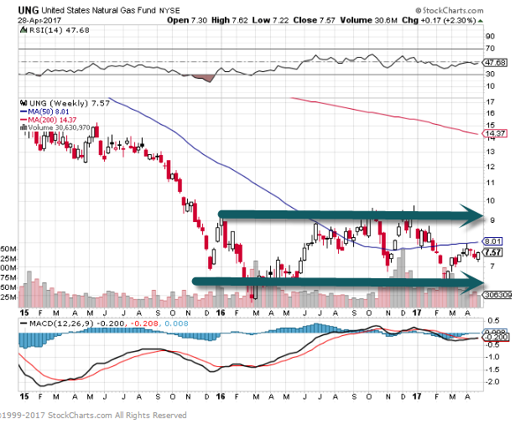Click the 7.57 last price tag
The width and height of the screenshot is (531, 429).
coord(492,252)
